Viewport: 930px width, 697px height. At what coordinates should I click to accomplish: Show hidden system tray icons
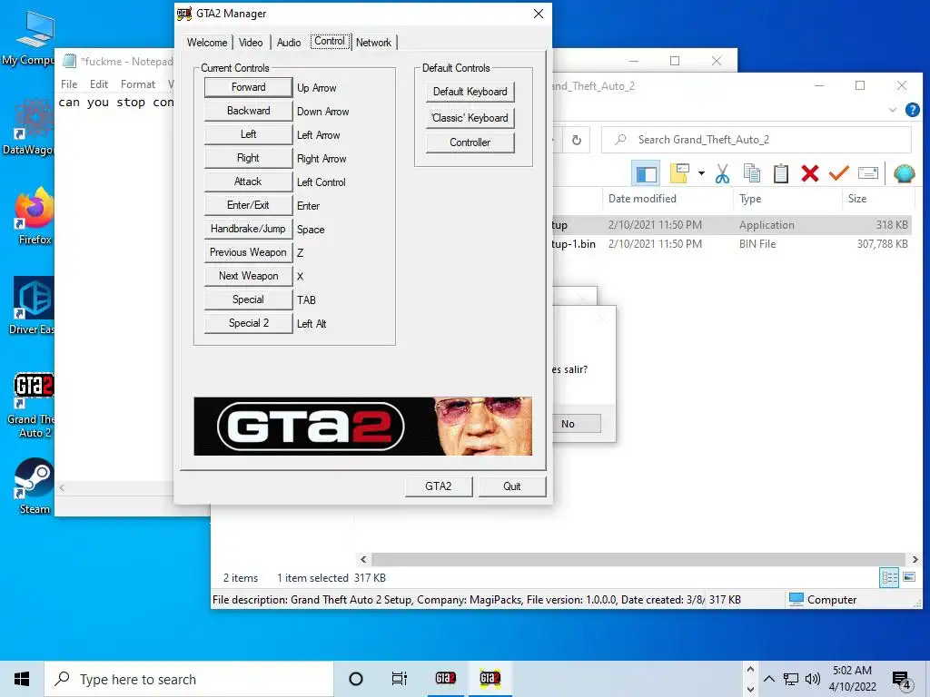click(769, 679)
